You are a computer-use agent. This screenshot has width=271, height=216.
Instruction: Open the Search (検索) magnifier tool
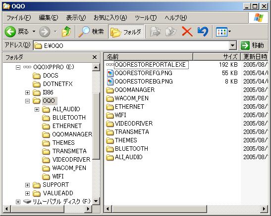pos(91,32)
